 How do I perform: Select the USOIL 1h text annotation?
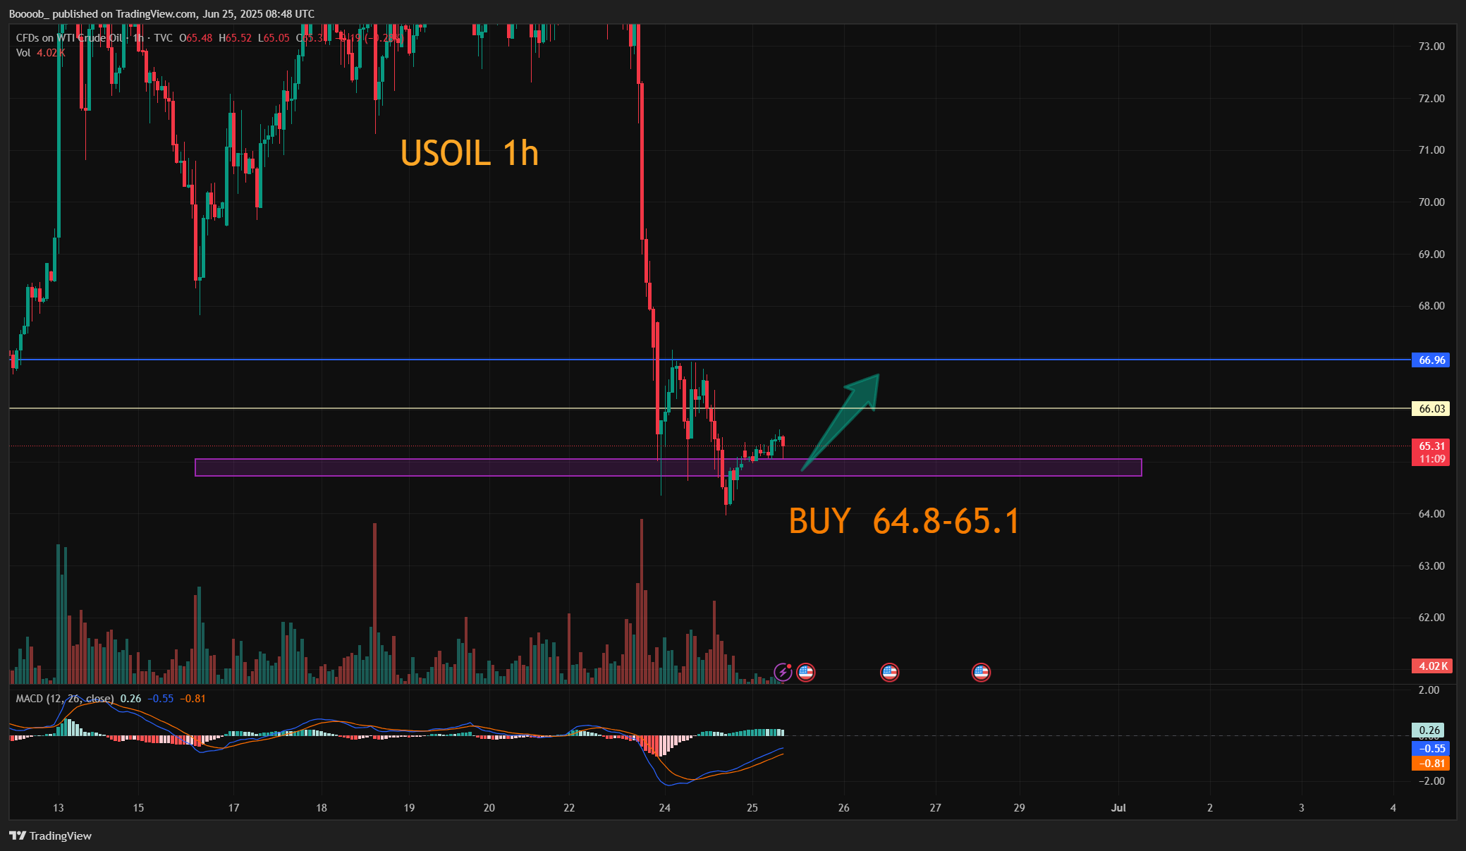(x=470, y=153)
